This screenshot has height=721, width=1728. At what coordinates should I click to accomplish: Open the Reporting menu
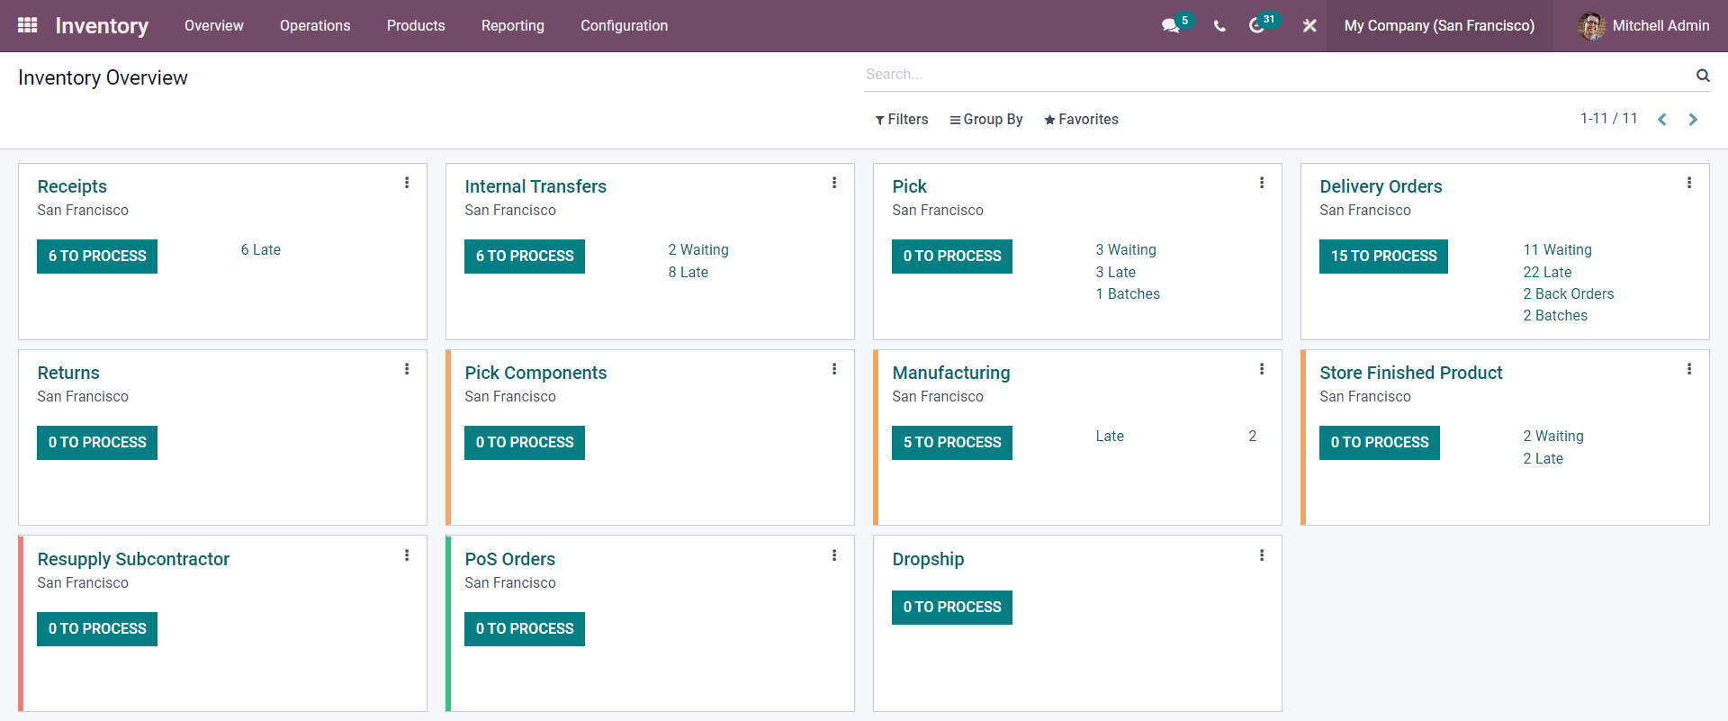pyautogui.click(x=513, y=26)
